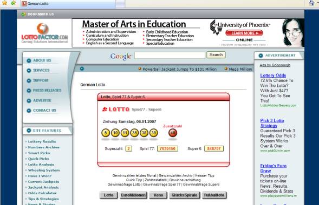The image size is (319, 205).
Task: Click the Spiel 77 number 7639156
Action: pos(167,148)
